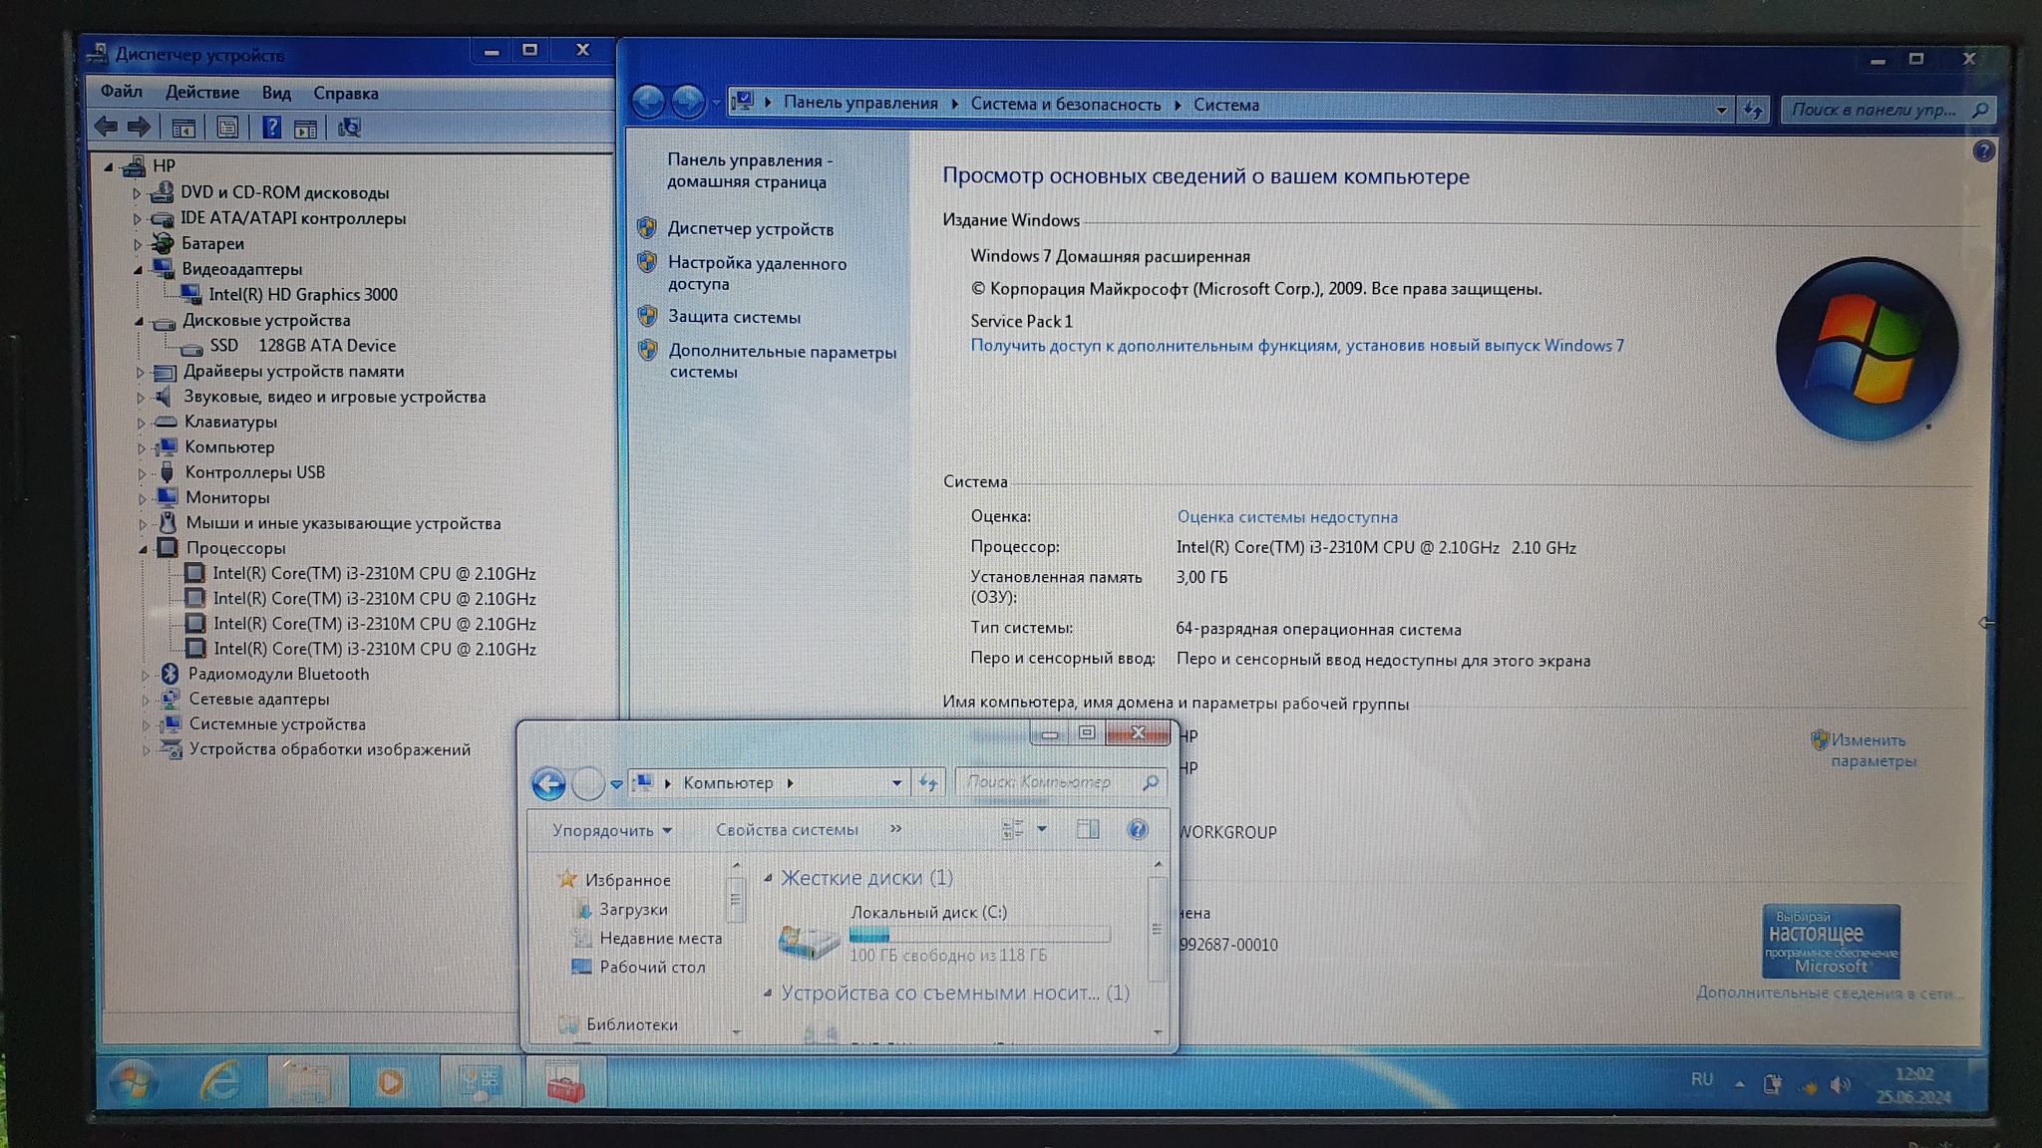Expand the Сетевые адаптеры node
Screen dimensions: 2042x1148
click(146, 700)
